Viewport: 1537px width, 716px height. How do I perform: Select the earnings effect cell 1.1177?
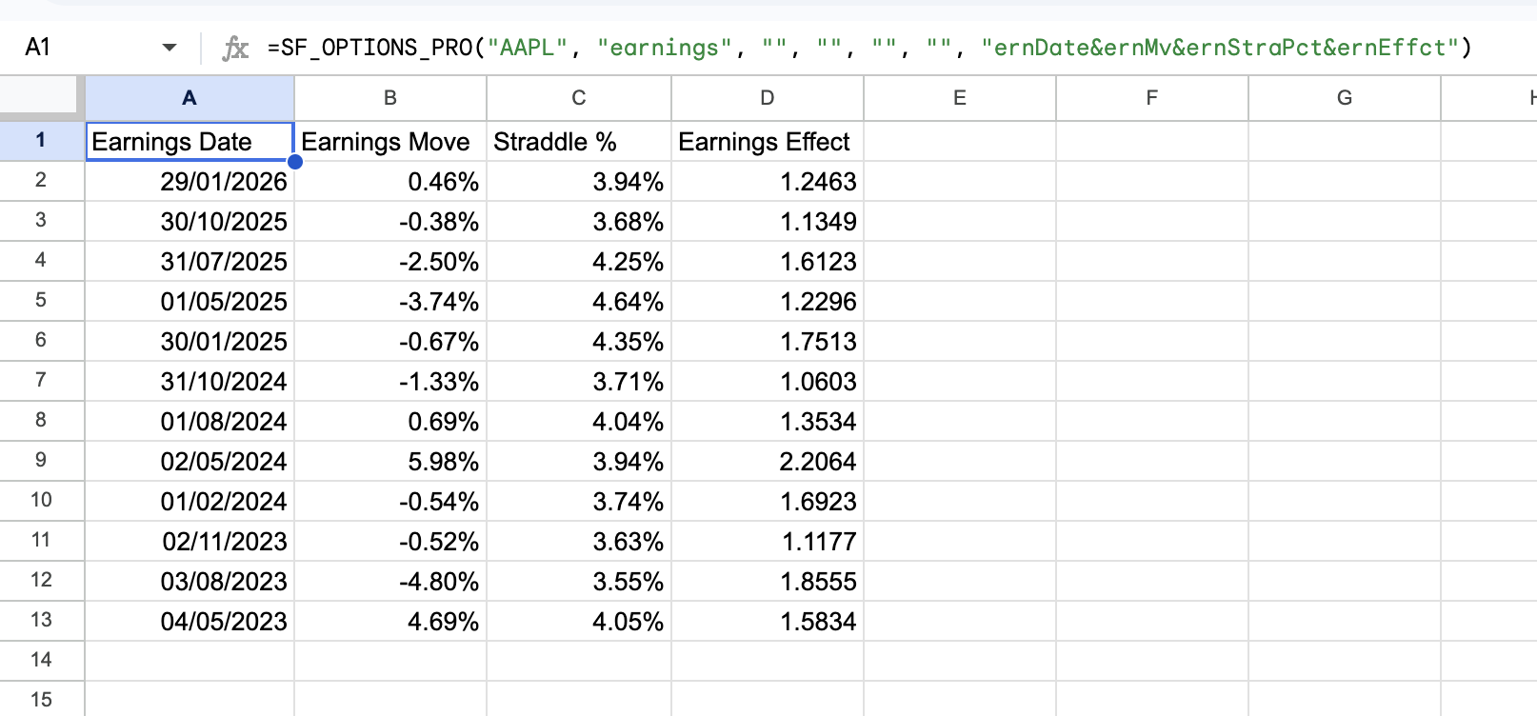coord(768,541)
